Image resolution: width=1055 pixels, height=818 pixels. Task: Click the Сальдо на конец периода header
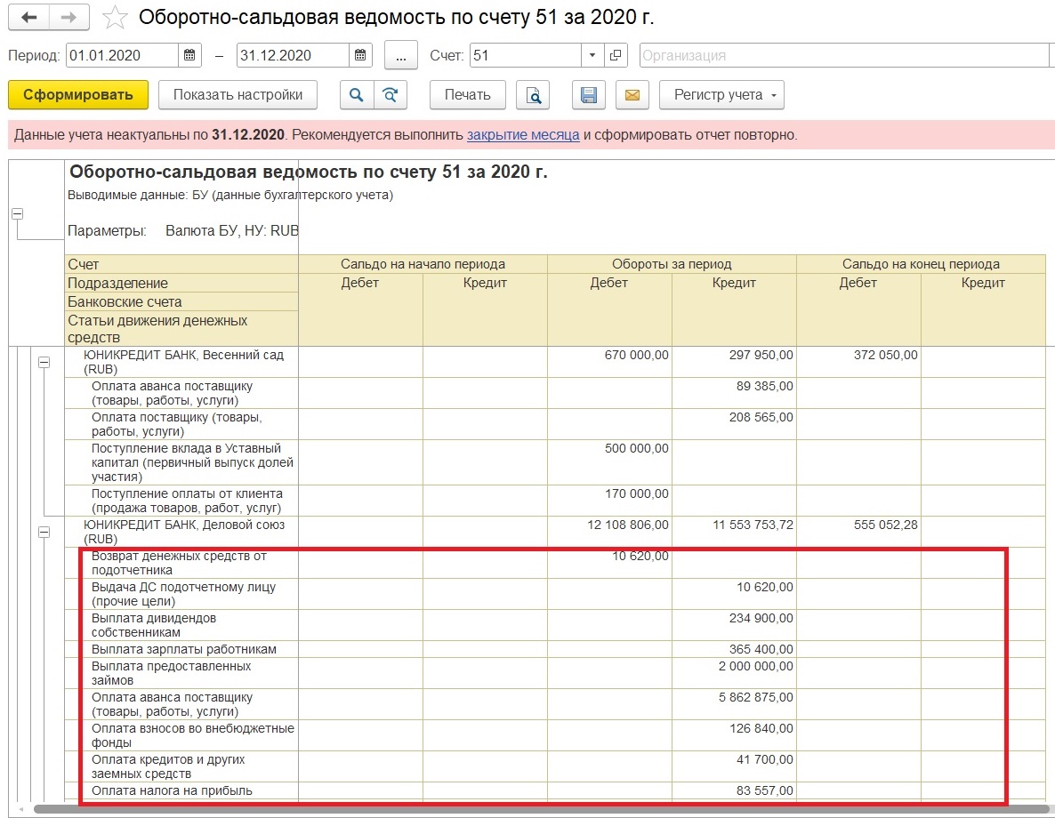point(921,264)
